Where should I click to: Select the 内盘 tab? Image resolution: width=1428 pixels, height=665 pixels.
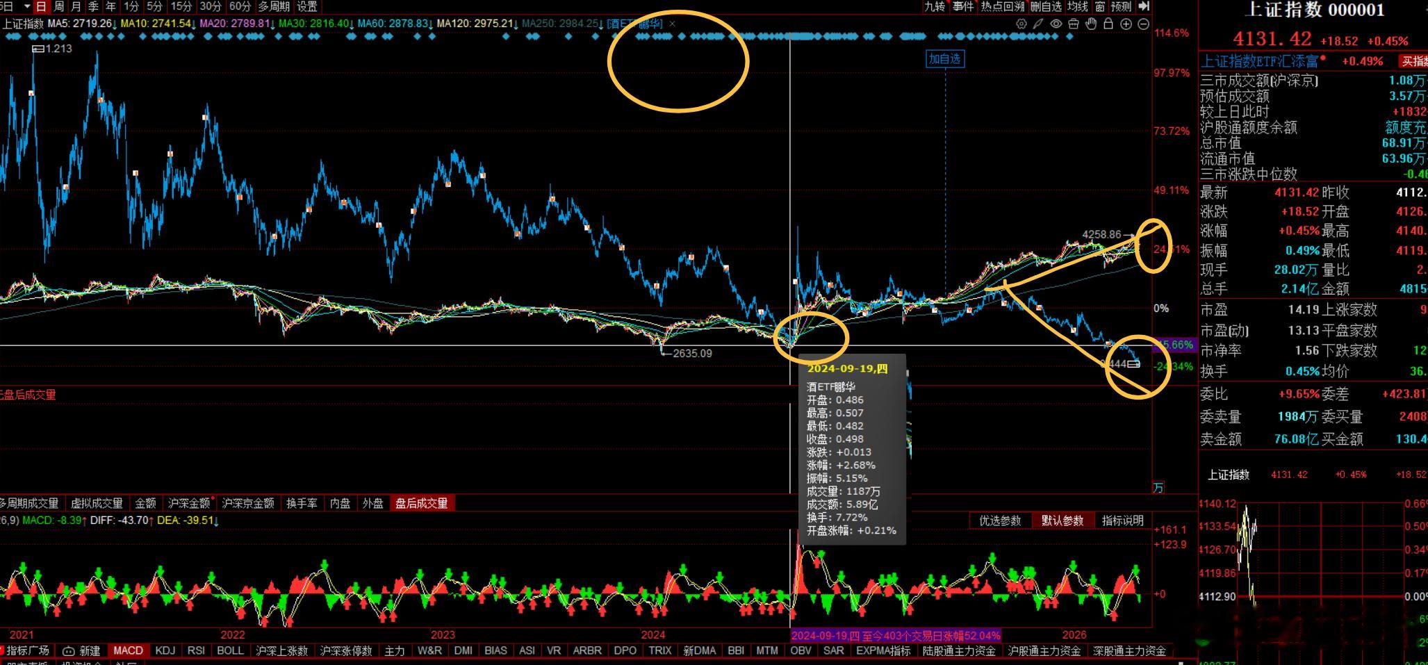(x=340, y=503)
